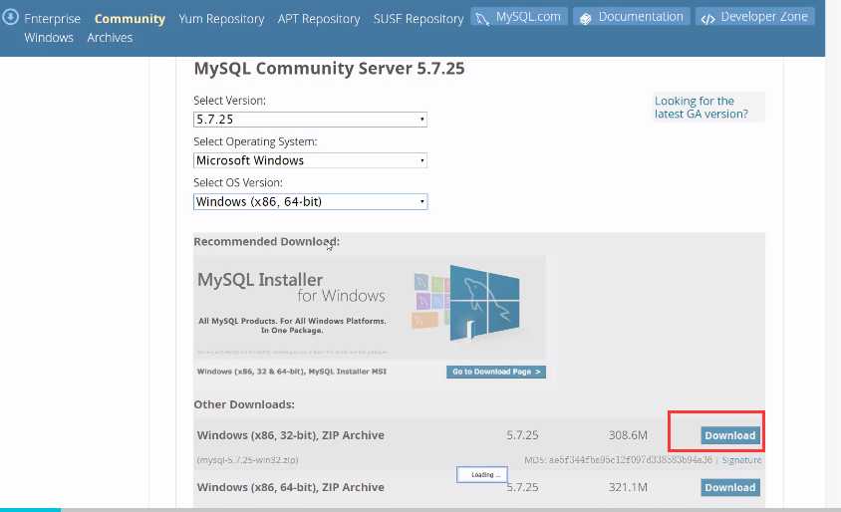The image size is (841, 512).
Task: Open the Developer Zone button
Action: coord(754,17)
